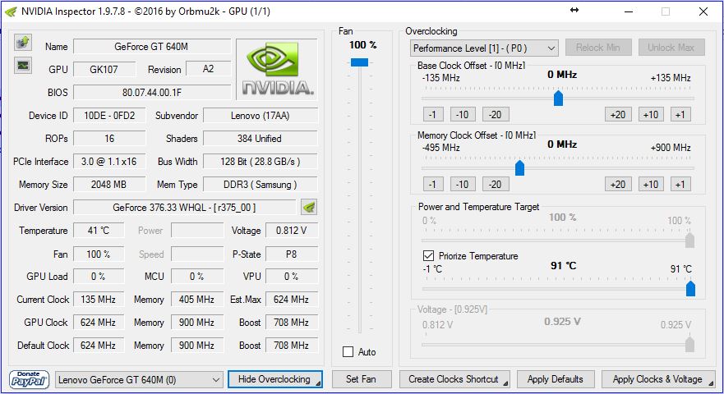The image size is (724, 394).
Task: Decrease Base Clock Offset with -1 button
Action: (x=433, y=114)
